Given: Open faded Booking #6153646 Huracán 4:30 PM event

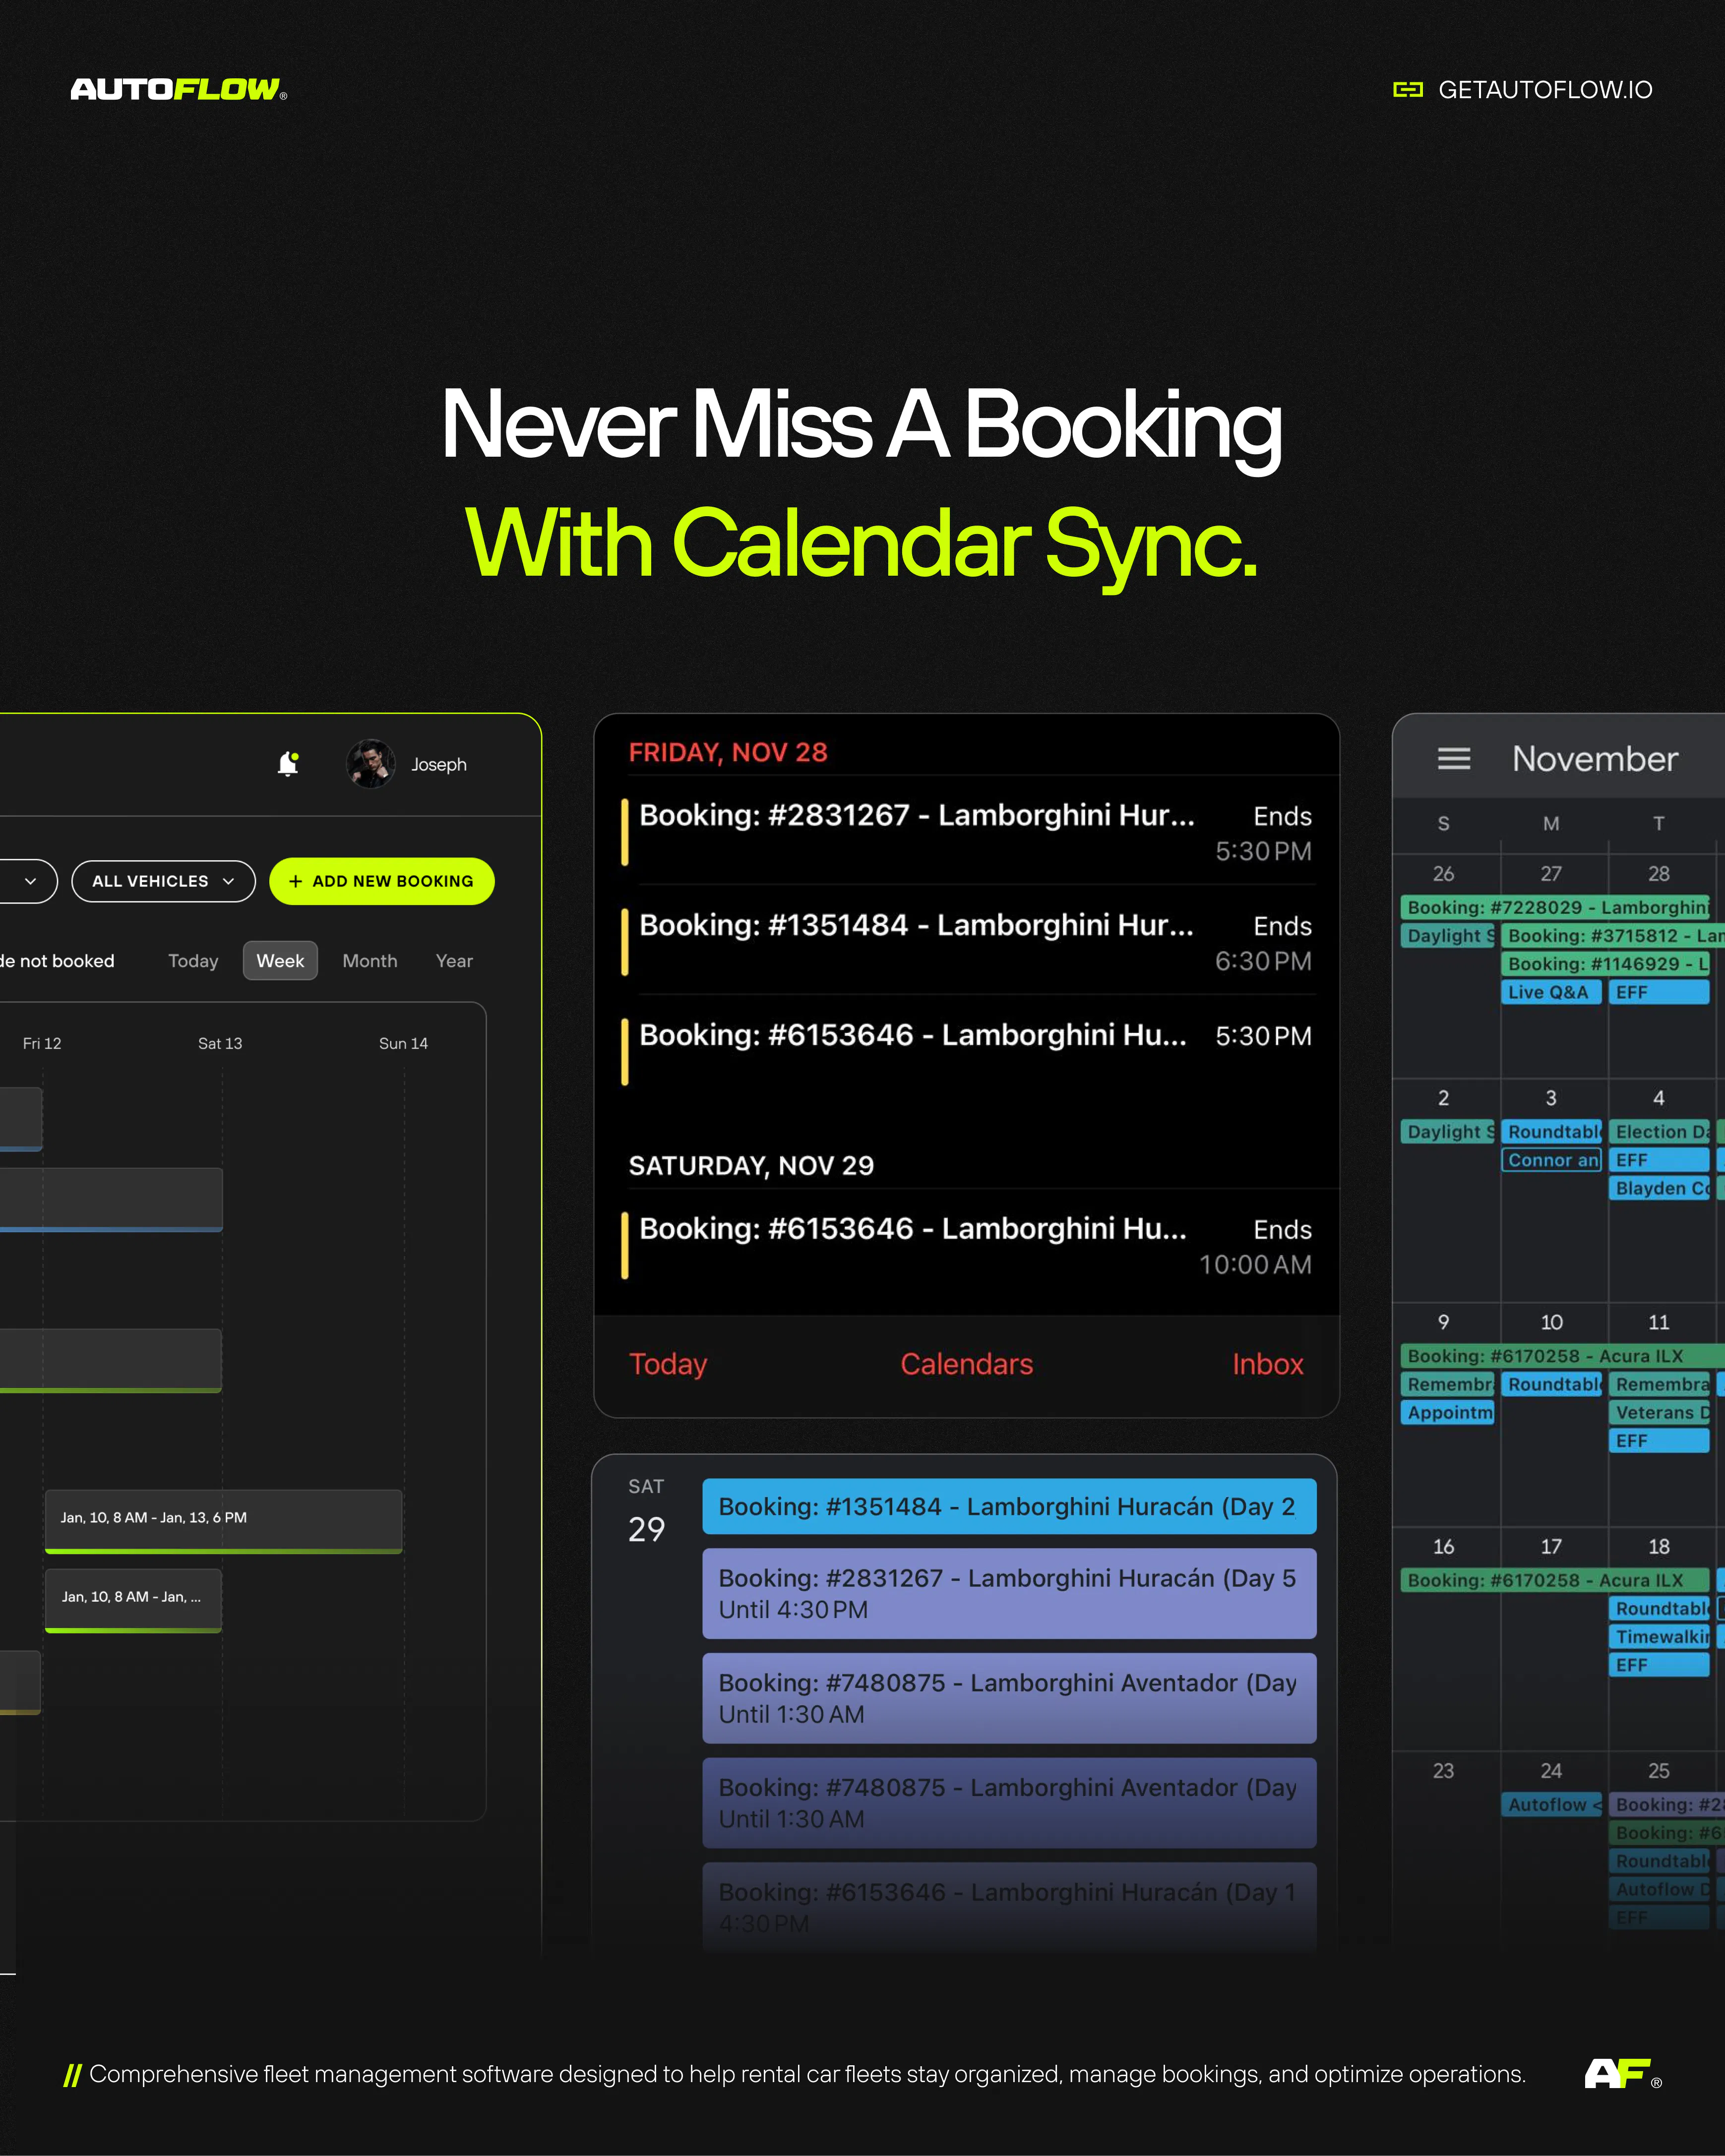Looking at the screenshot, I should (x=1009, y=1907).
